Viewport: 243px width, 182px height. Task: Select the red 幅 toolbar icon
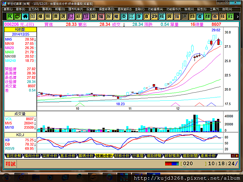(101, 16)
